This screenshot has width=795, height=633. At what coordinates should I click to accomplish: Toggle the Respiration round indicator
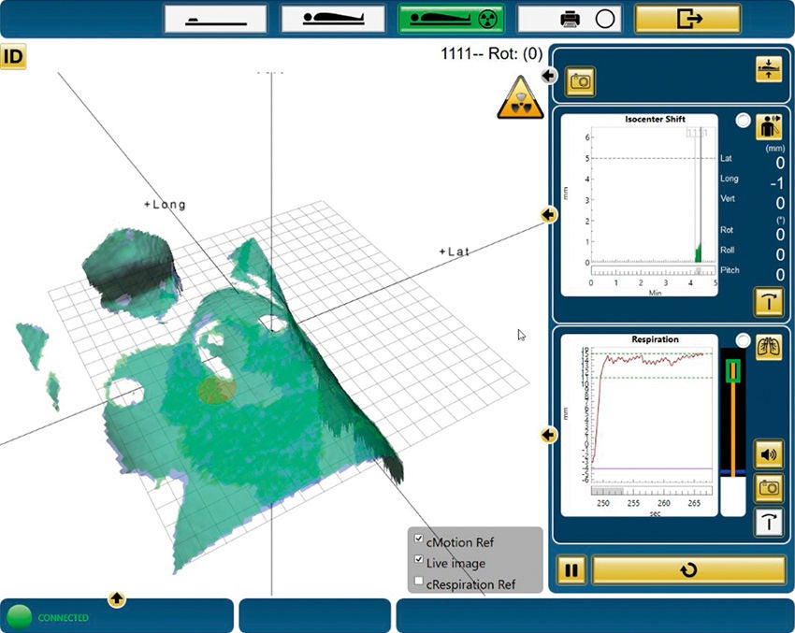tap(743, 340)
